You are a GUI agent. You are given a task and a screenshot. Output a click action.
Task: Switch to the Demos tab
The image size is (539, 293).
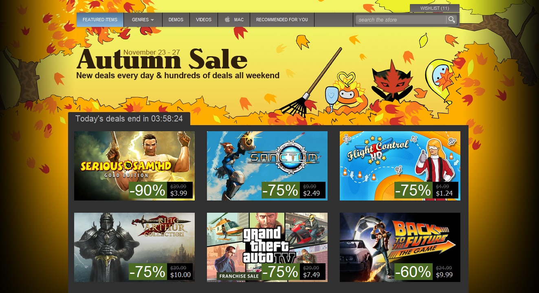pos(176,20)
